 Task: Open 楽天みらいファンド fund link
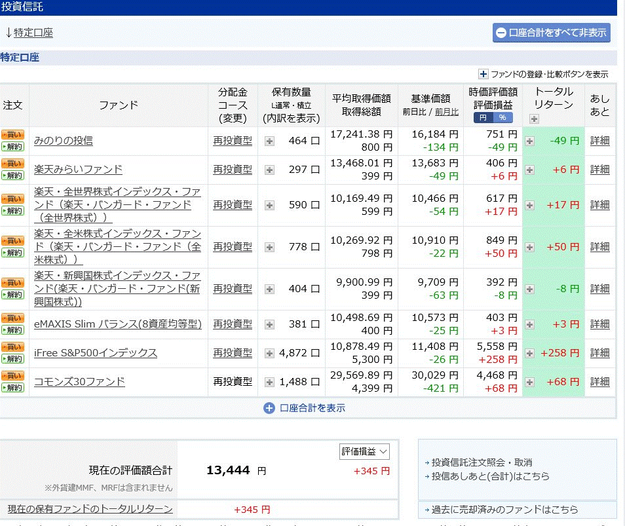pyautogui.click(x=78, y=170)
